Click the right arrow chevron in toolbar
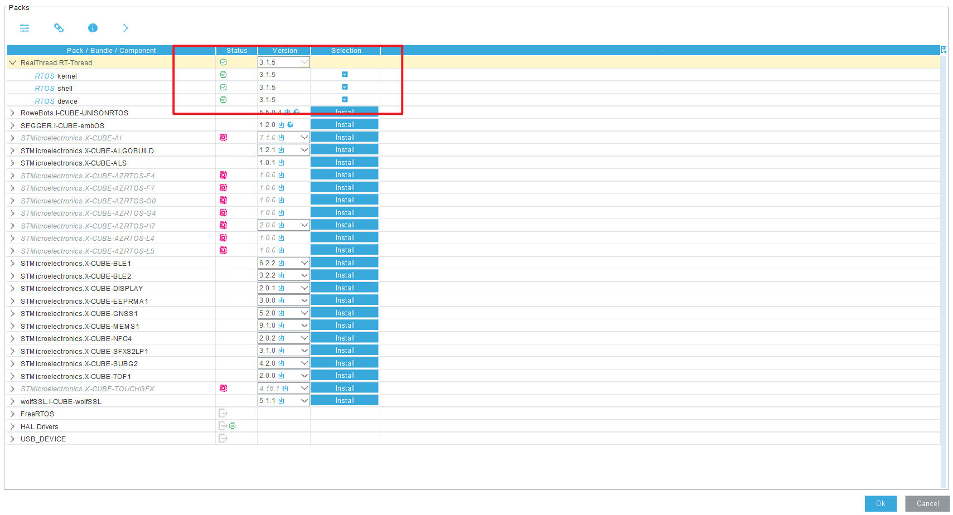Image resolution: width=953 pixels, height=515 pixels. pyautogui.click(x=125, y=28)
